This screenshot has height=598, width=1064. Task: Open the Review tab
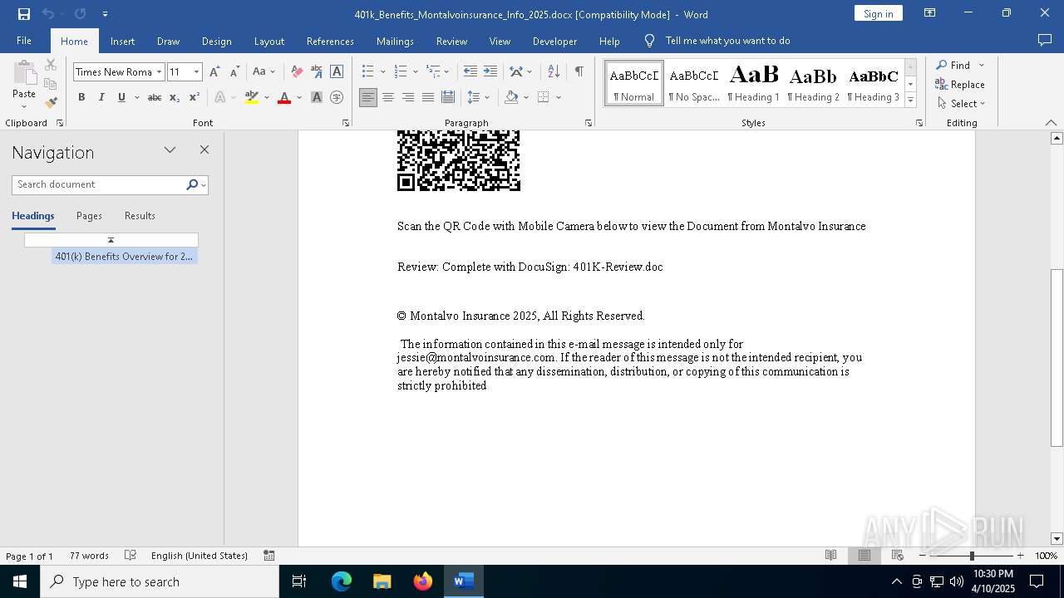(x=451, y=41)
